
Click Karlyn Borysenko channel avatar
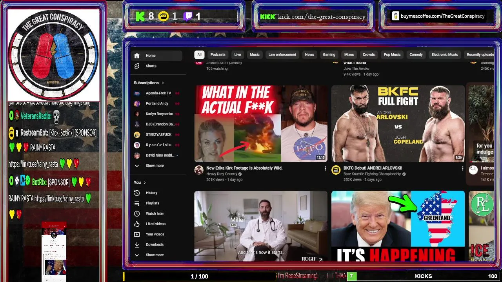[137, 114]
